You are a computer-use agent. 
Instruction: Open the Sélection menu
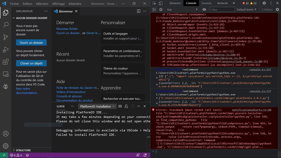[42, 4]
